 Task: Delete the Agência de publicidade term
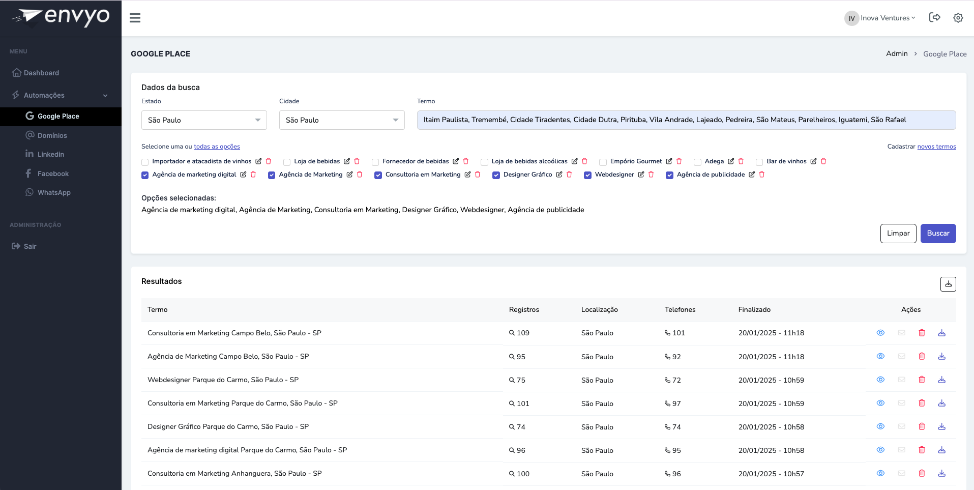[x=762, y=175]
